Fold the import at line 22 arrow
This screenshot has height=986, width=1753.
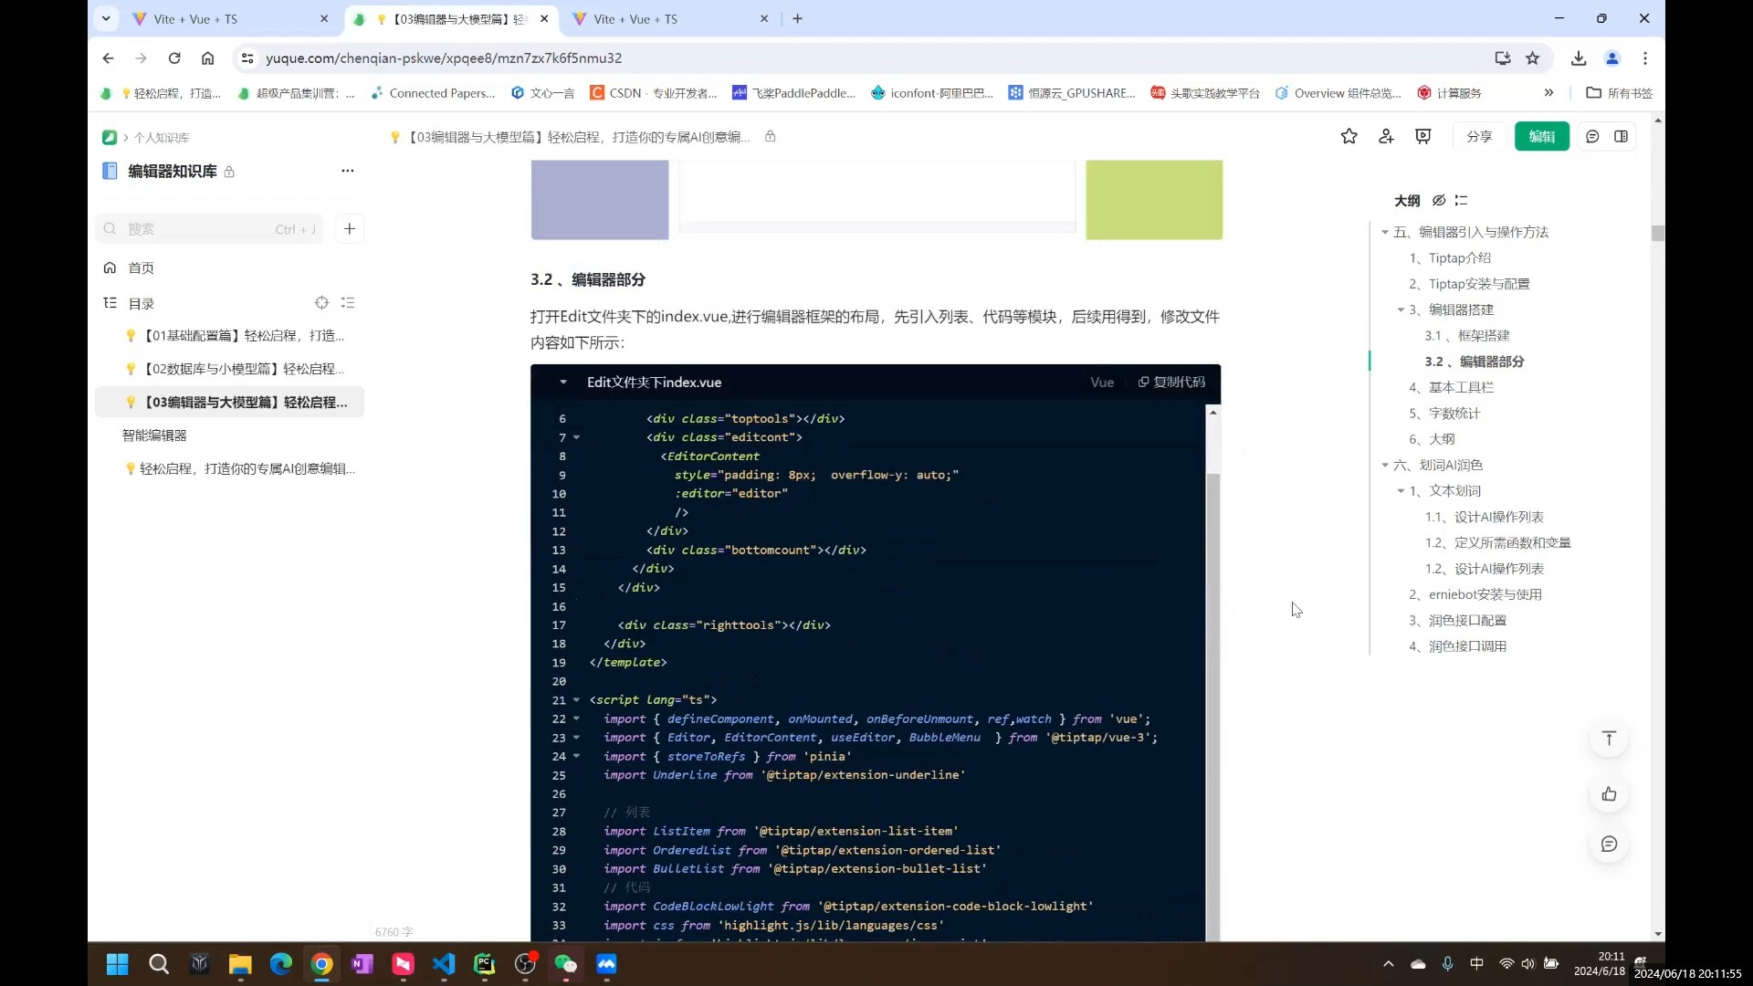click(576, 719)
